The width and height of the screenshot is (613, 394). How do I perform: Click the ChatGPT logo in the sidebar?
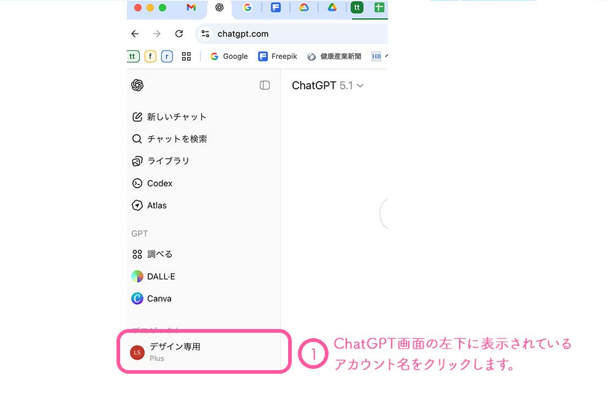pos(137,85)
